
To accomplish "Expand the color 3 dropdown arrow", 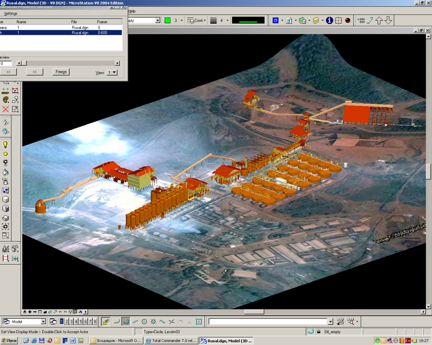I will 181,20.
